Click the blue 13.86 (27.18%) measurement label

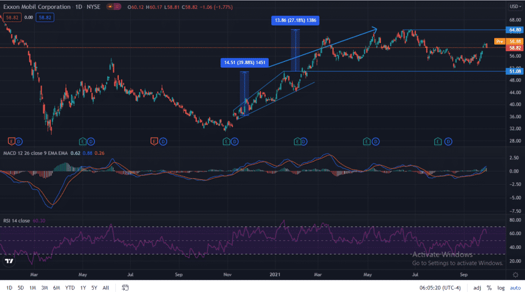(295, 20)
